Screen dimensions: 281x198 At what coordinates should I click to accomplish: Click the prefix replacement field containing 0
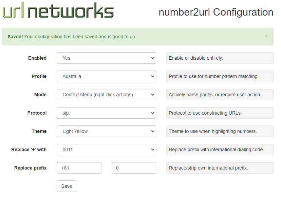[134, 168]
